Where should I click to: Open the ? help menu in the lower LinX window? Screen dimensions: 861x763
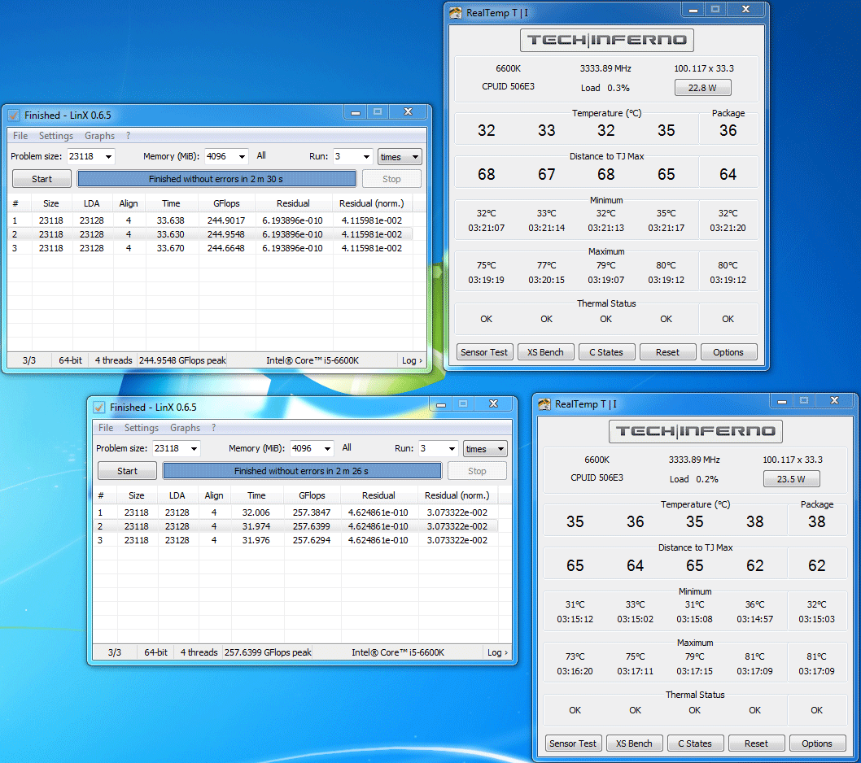tap(213, 428)
